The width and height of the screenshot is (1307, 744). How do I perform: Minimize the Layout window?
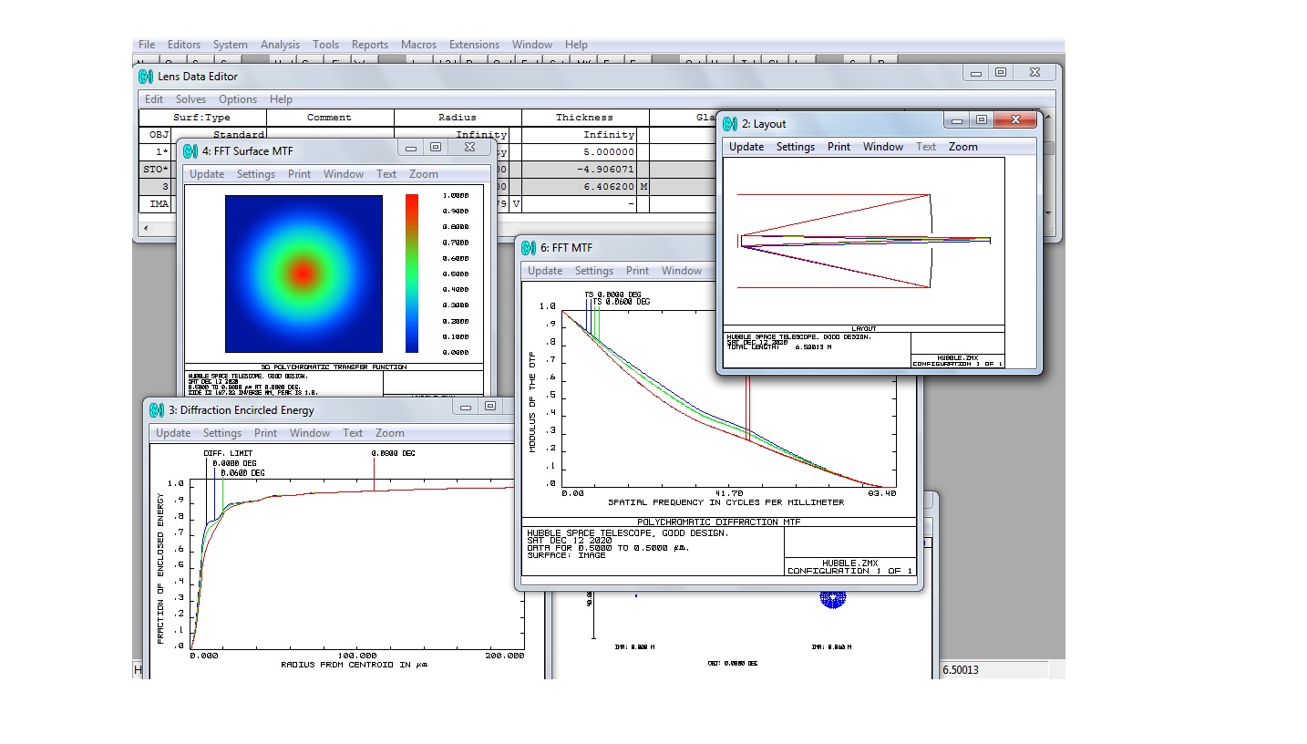[956, 120]
